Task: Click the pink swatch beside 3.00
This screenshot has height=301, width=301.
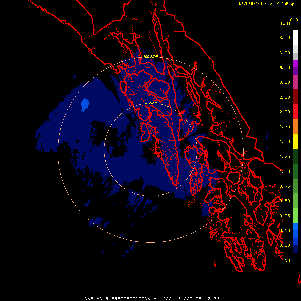Action: coord(295,82)
